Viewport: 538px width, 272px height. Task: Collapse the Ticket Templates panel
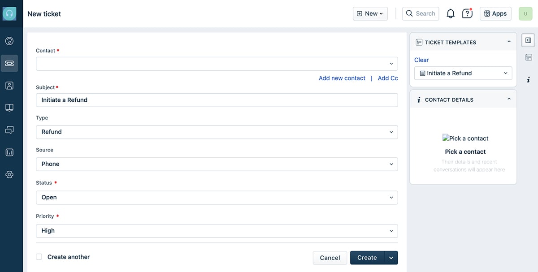click(x=509, y=42)
